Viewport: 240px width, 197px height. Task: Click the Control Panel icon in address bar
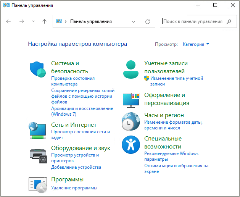click(59, 21)
